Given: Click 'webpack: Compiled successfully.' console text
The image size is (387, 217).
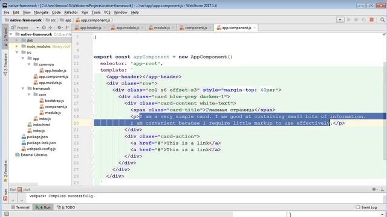Looking at the screenshot, I should click(62, 196).
